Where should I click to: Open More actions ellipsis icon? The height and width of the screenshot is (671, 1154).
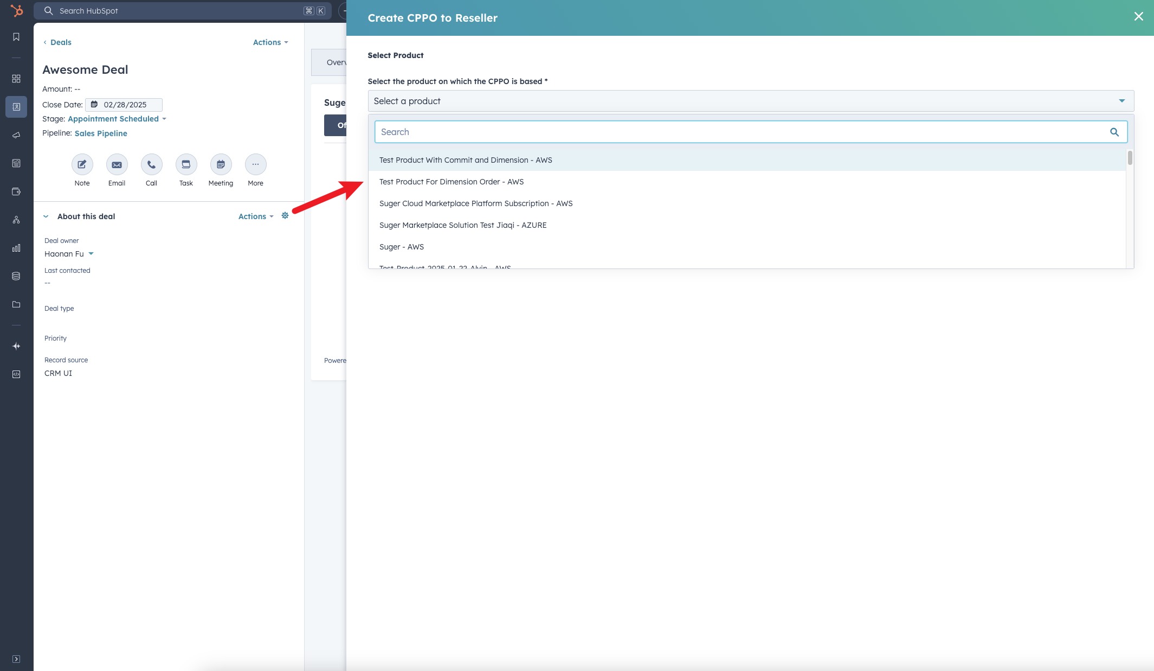255,164
